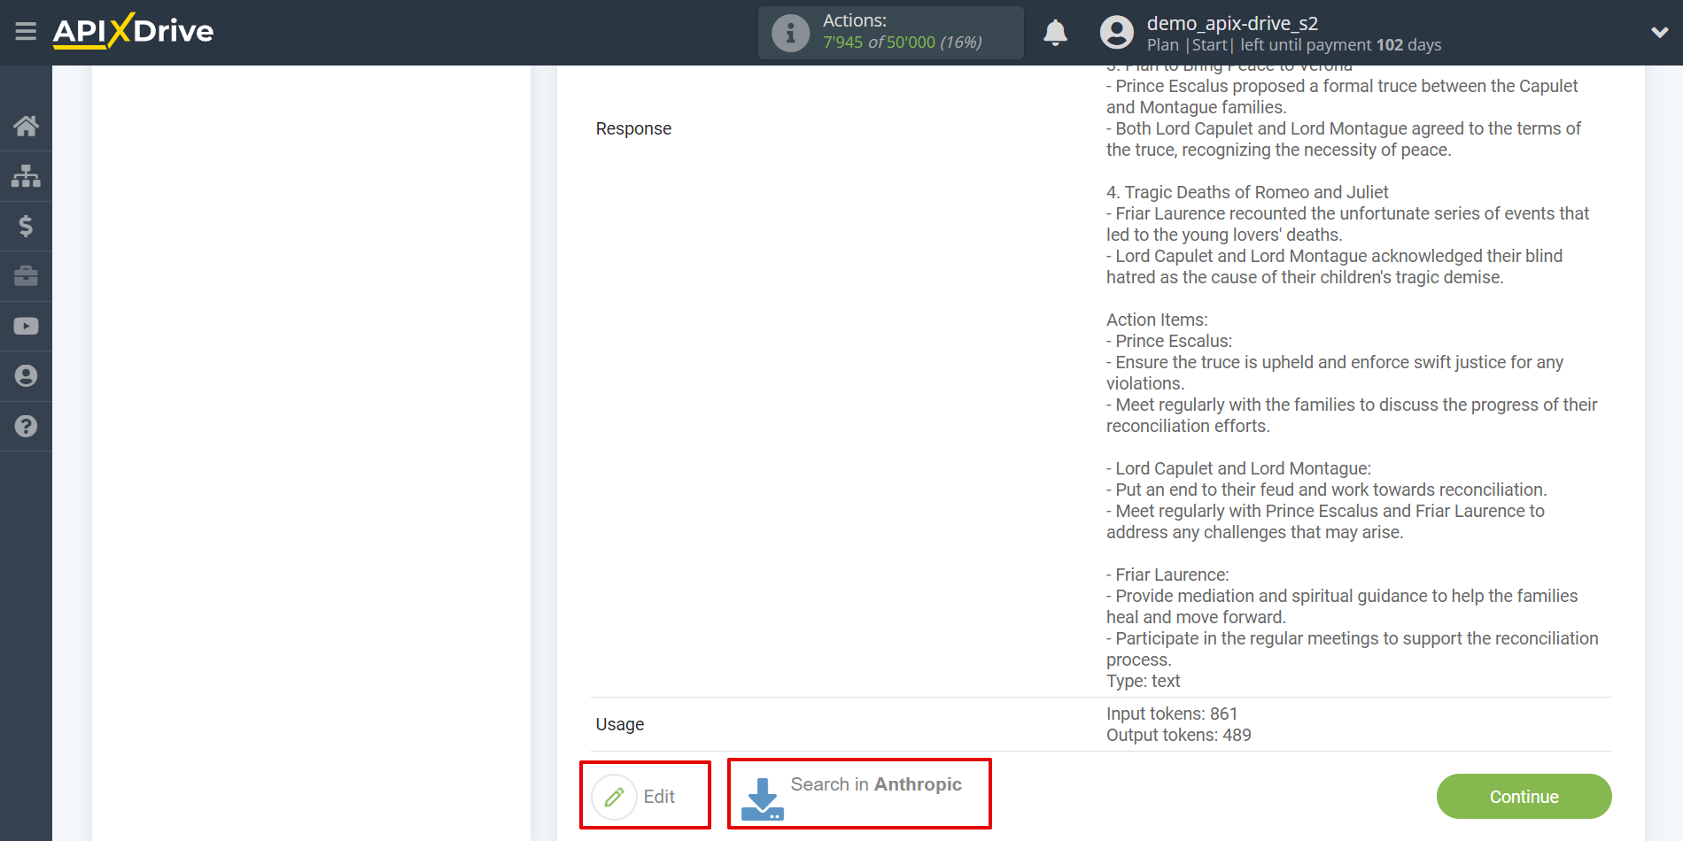Click the user avatar icon

[x=1116, y=33]
